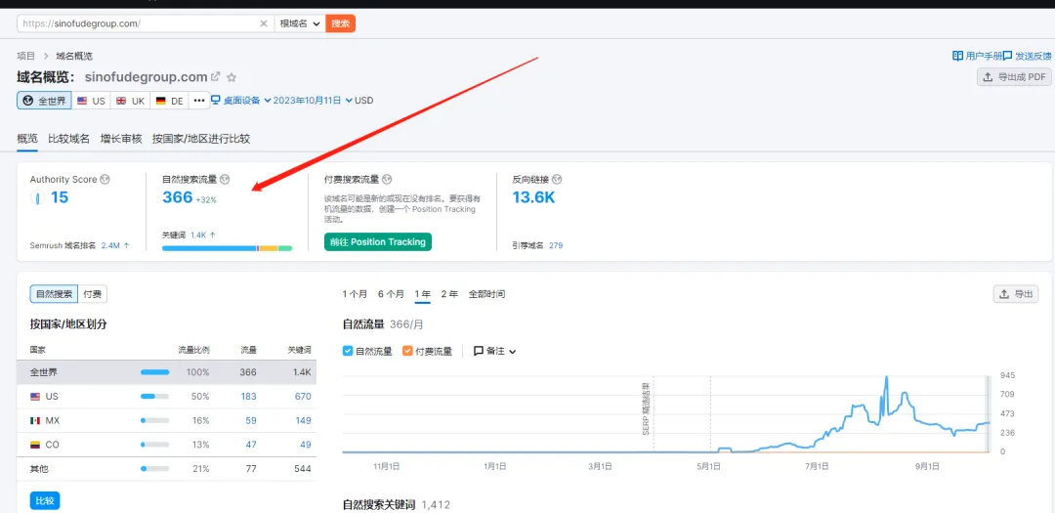
Task: Open more countries via the ··· button
Action: 198,101
